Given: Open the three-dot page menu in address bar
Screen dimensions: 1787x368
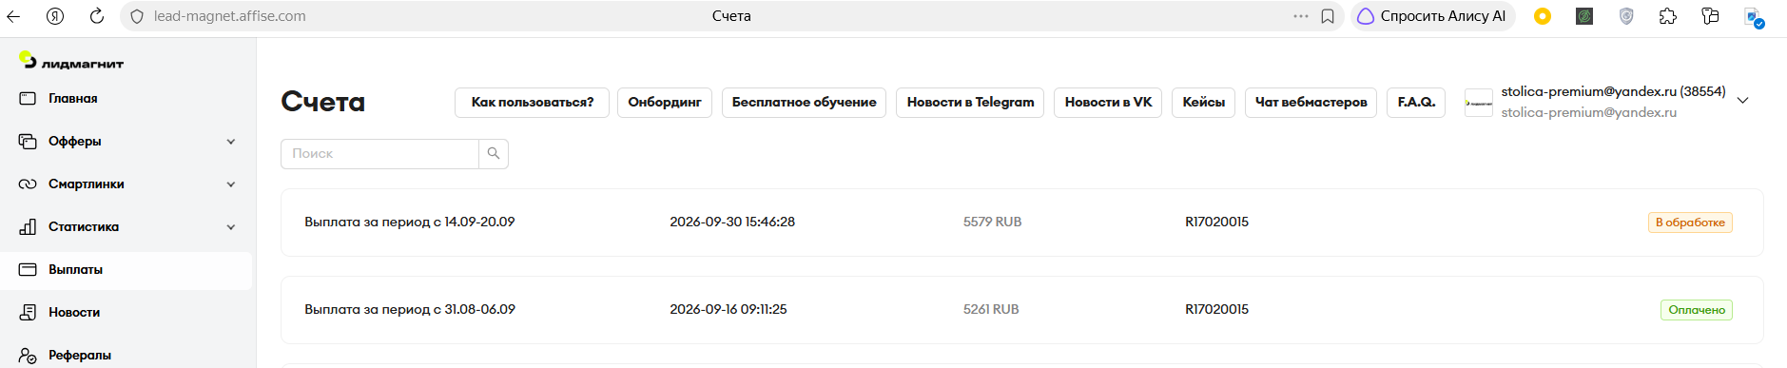Looking at the screenshot, I should 1300,16.
